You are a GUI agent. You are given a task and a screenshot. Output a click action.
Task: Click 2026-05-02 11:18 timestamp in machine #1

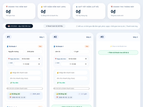tap(17, 97)
